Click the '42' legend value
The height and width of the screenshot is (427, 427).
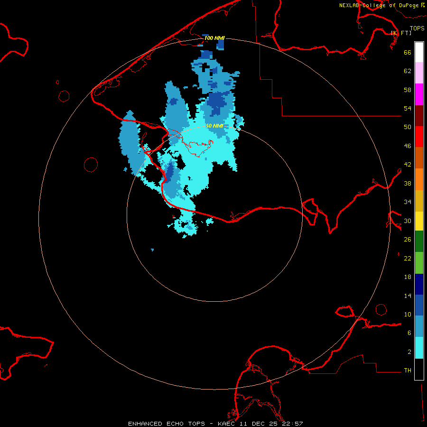pos(408,165)
